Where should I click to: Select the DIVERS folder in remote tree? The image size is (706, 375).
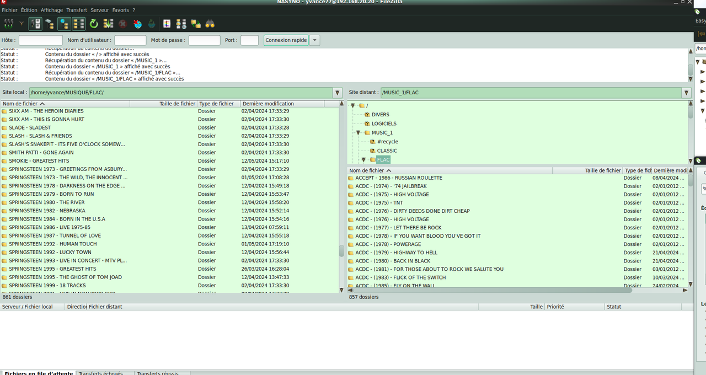[380, 115]
